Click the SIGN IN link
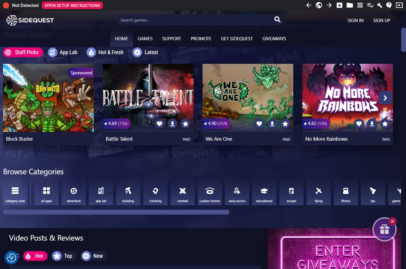This screenshot has width=406, height=269. point(355,21)
